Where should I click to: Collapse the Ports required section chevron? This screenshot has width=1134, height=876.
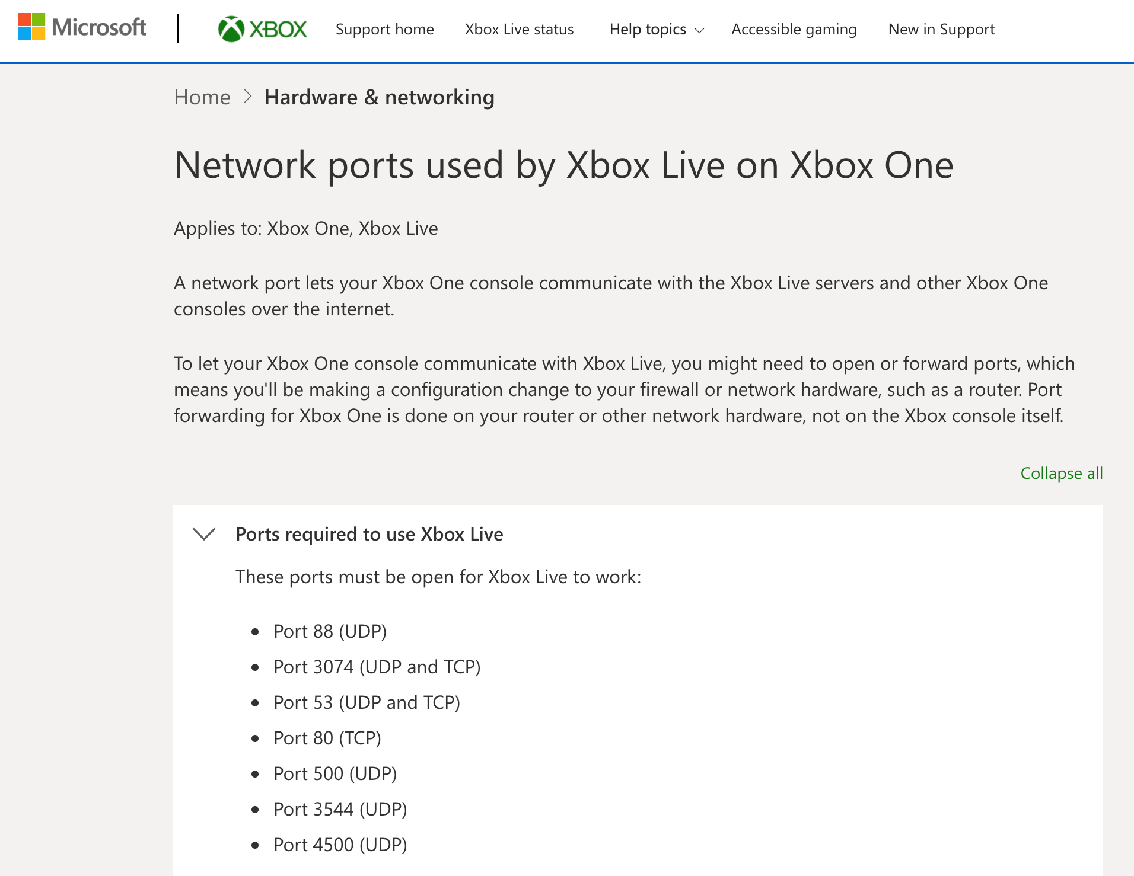pyautogui.click(x=204, y=534)
